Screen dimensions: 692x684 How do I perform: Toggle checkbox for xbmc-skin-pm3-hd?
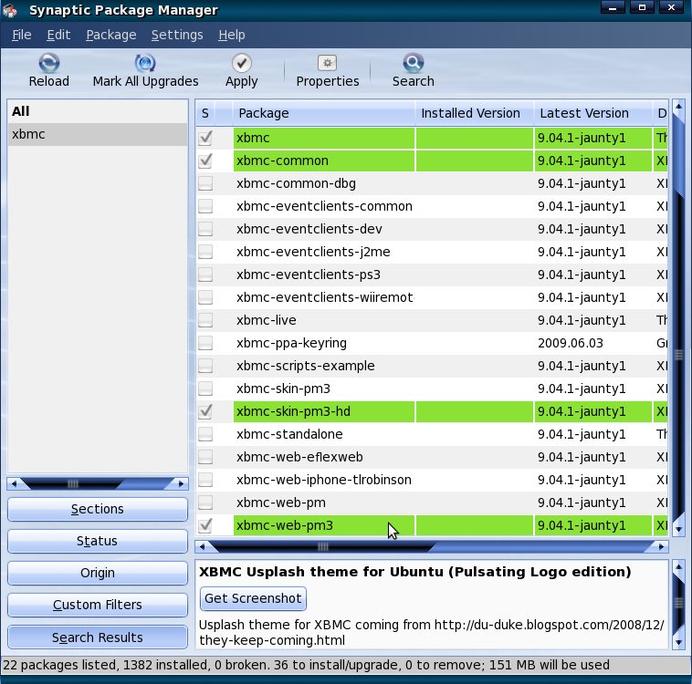(x=205, y=411)
